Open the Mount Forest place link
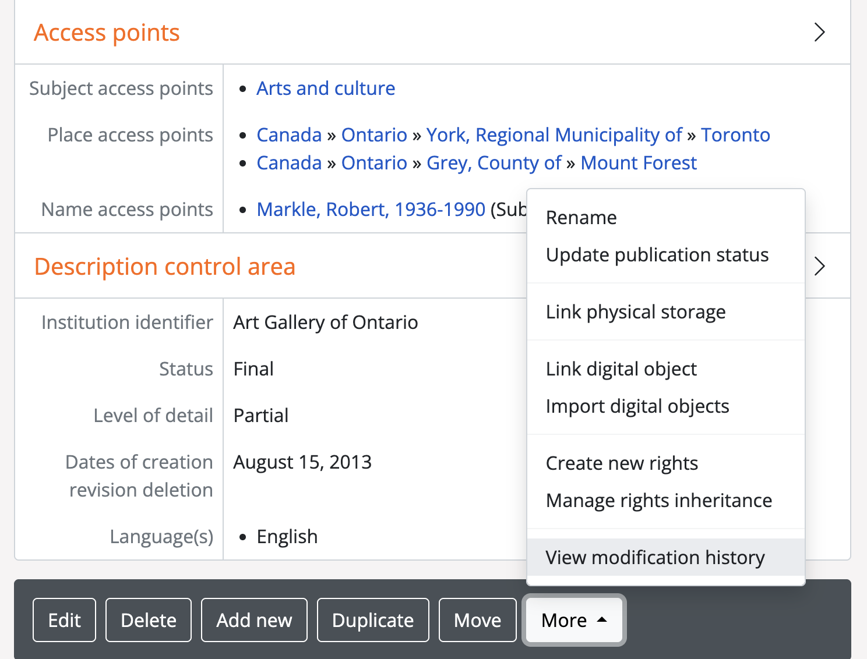This screenshot has width=867, height=659. [x=638, y=163]
